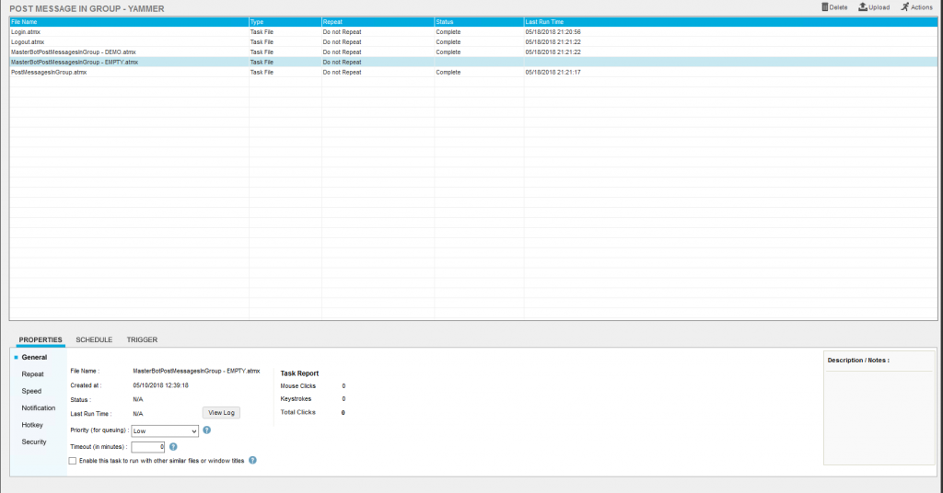Switch to the SCHEDULE tab
Image resolution: width=943 pixels, height=493 pixels.
click(x=94, y=339)
